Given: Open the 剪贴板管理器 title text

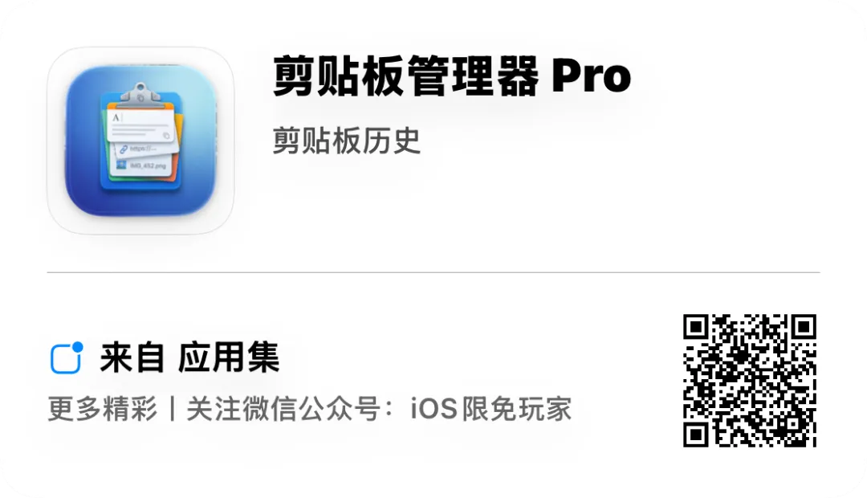Looking at the screenshot, I should tap(405, 76).
